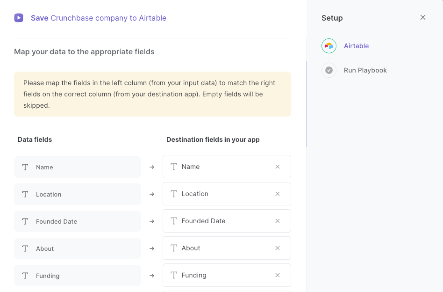The height and width of the screenshot is (292, 443).
Task: Click the text-type icon in Founded Date data field
Action: tap(25, 221)
